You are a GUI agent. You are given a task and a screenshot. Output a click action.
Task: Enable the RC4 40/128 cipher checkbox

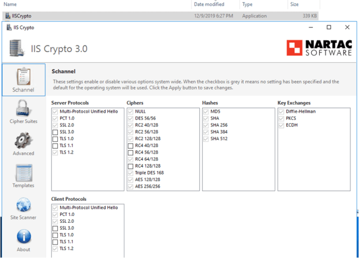click(130, 146)
